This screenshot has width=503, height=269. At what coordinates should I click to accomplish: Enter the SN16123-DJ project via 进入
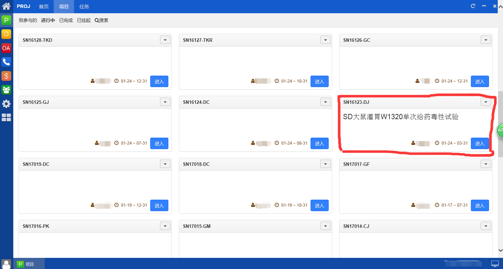click(480, 143)
